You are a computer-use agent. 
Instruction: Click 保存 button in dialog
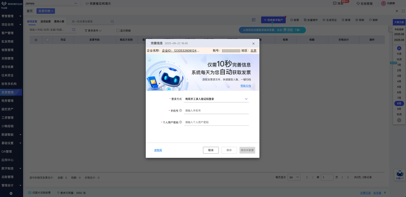point(229,150)
